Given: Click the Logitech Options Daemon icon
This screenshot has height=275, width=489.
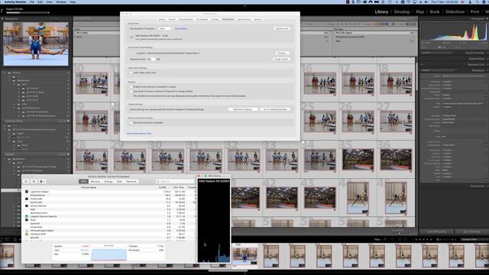Looking at the screenshot, I should tap(27, 216).
